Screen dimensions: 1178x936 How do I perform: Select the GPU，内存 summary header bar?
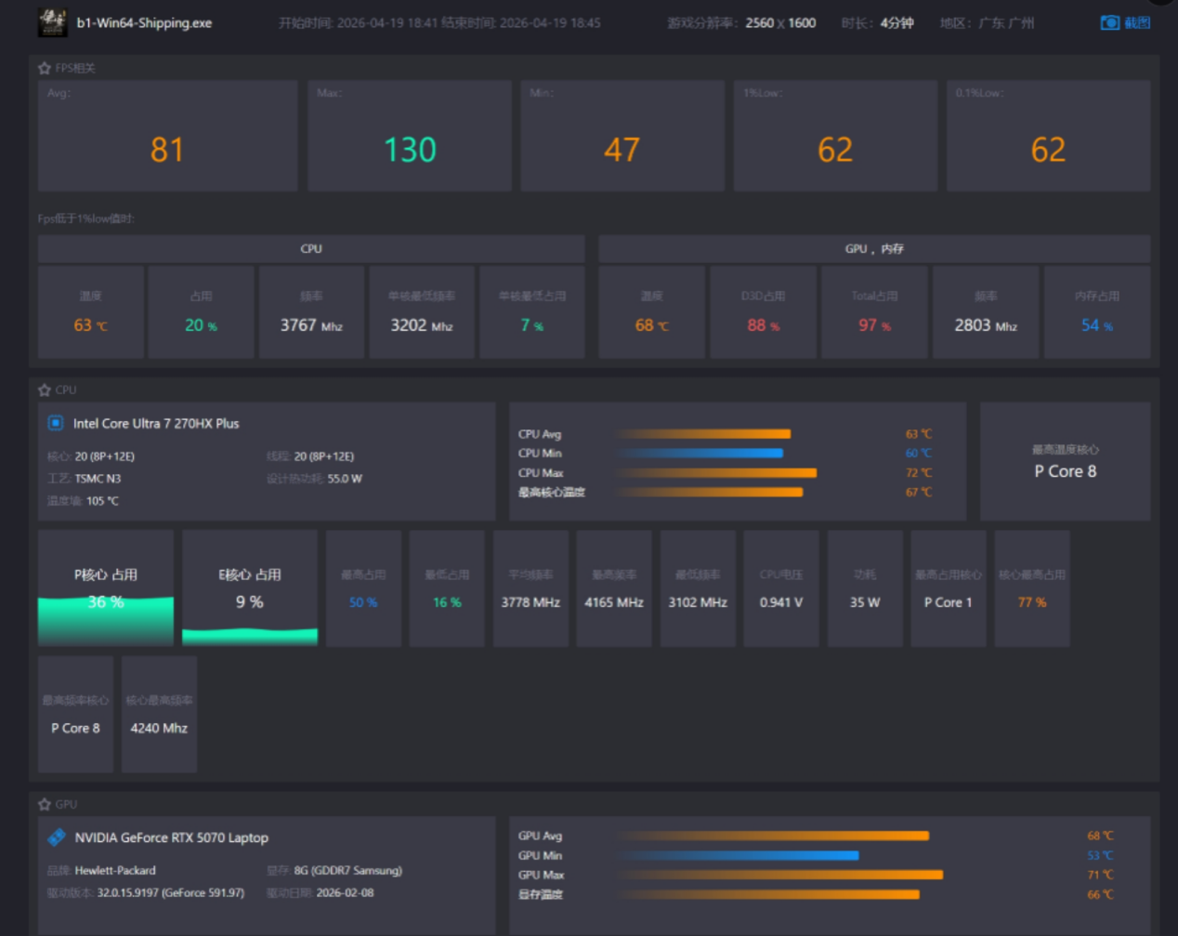click(x=873, y=249)
